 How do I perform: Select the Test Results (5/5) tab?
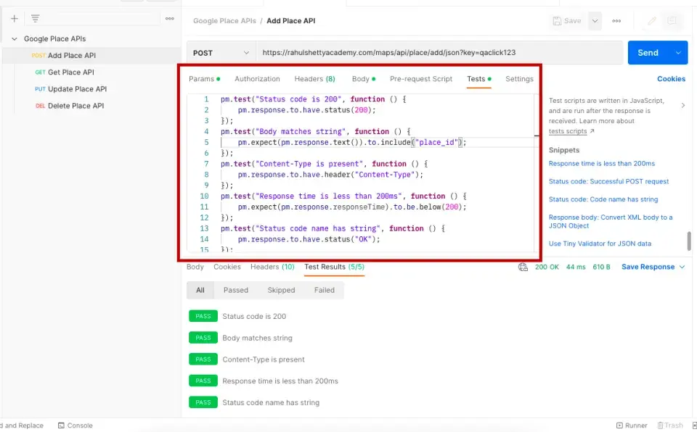pyautogui.click(x=334, y=267)
